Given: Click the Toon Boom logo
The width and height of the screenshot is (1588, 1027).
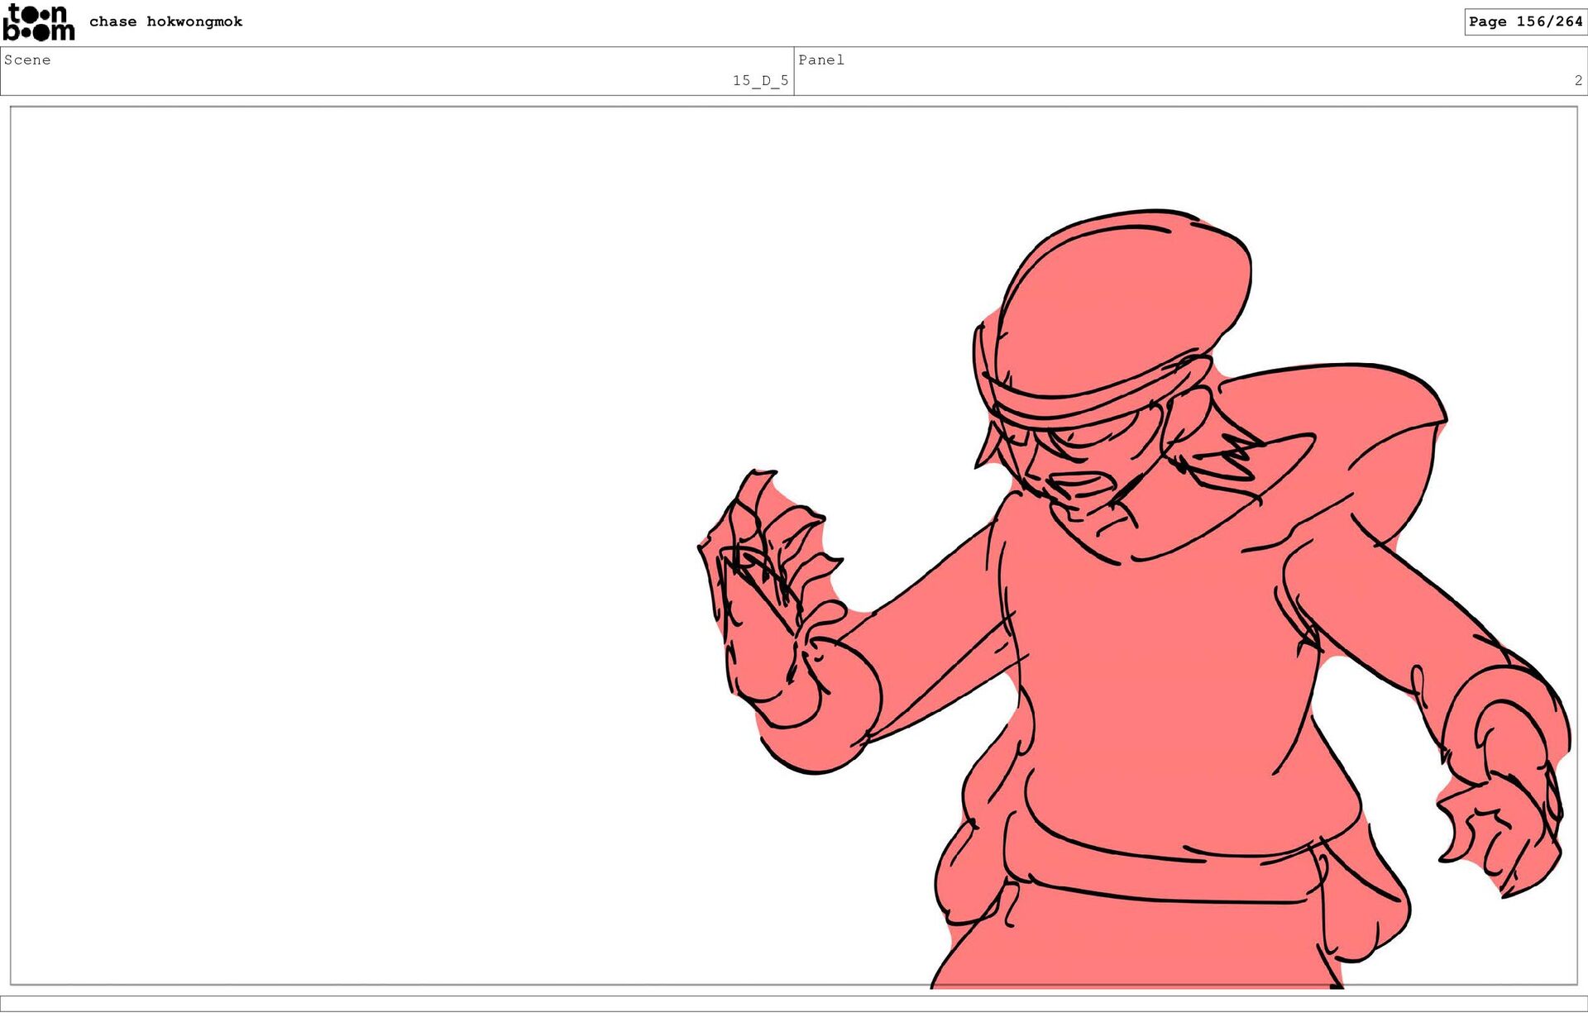Looking at the screenshot, I should tap(38, 22).
